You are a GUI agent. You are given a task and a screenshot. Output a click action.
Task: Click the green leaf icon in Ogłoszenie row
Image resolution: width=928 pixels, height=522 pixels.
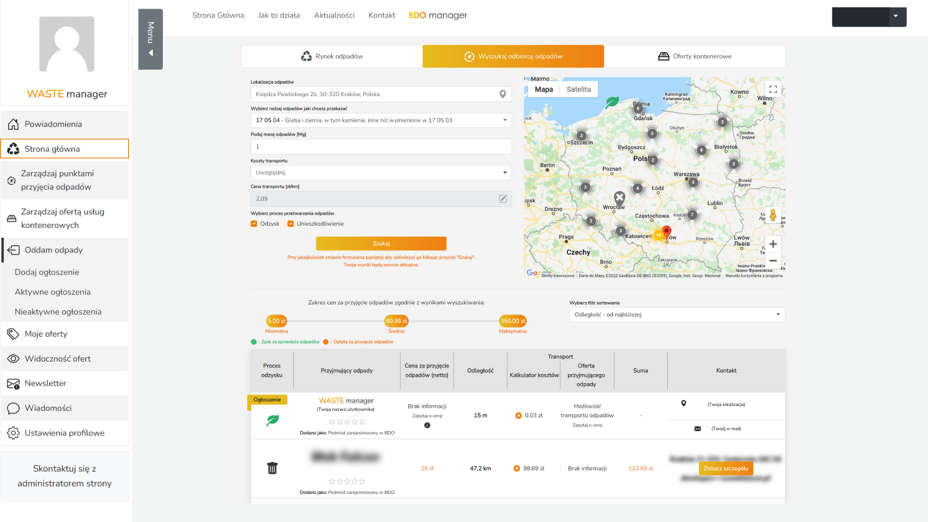pyautogui.click(x=273, y=420)
